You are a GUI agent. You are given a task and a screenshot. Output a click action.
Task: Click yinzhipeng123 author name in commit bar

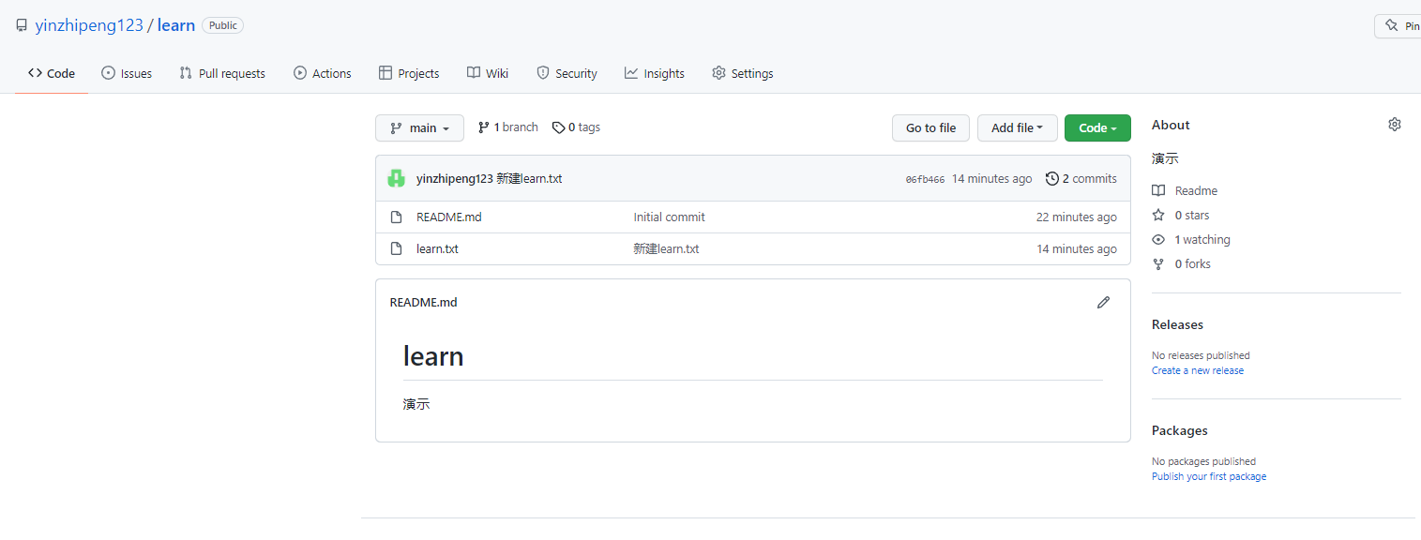[x=455, y=178]
